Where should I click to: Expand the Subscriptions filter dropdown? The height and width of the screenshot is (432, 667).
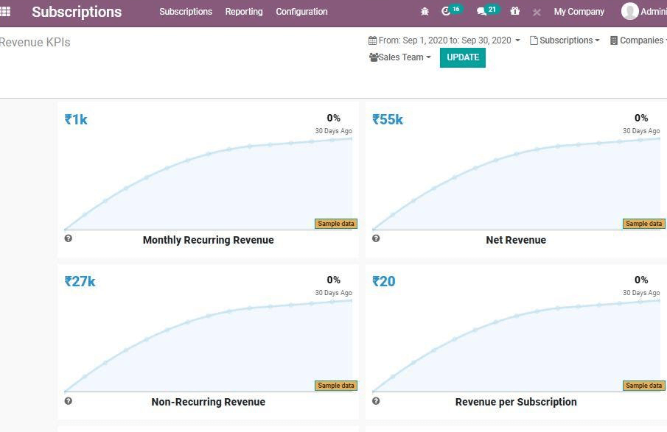(565, 40)
